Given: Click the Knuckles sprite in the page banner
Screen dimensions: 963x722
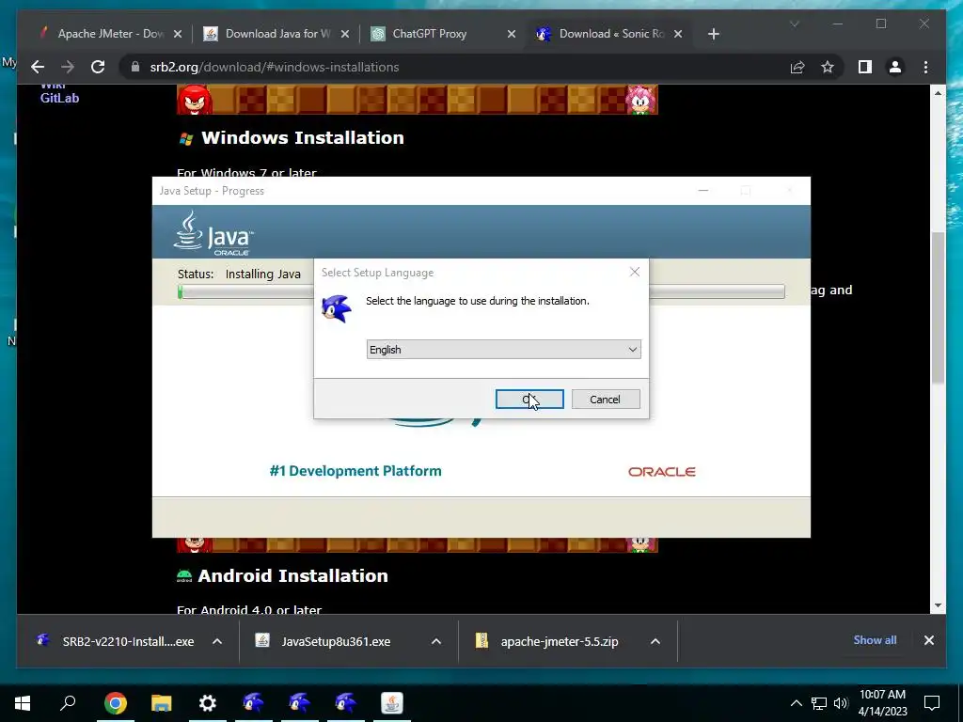Looking at the screenshot, I should [x=195, y=100].
